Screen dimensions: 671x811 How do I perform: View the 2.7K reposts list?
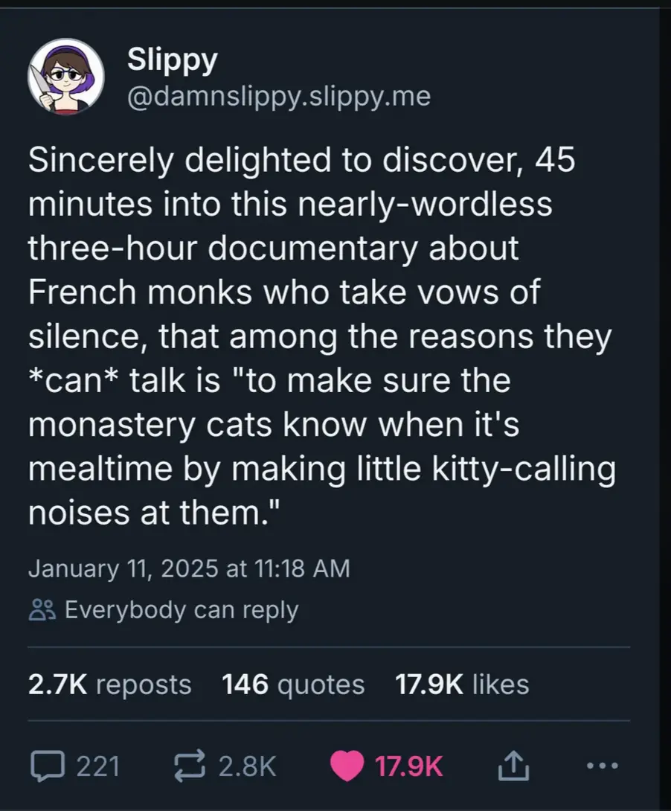coord(109,685)
